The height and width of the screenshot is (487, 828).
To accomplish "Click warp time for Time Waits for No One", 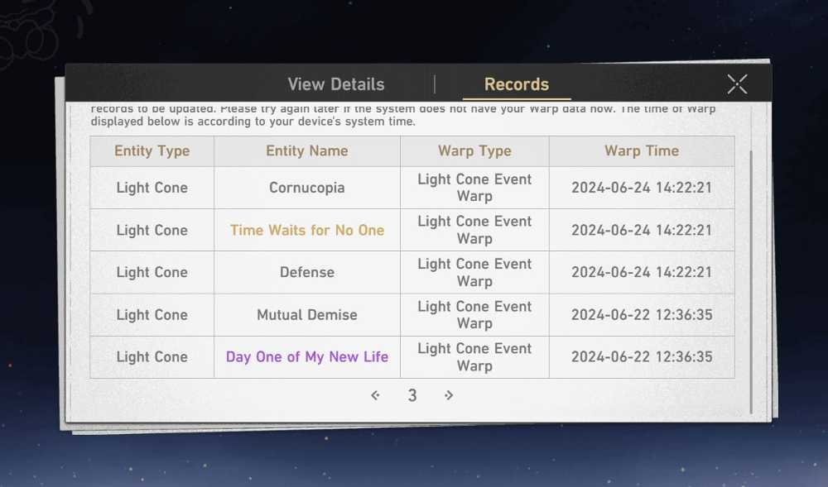I will coord(642,231).
